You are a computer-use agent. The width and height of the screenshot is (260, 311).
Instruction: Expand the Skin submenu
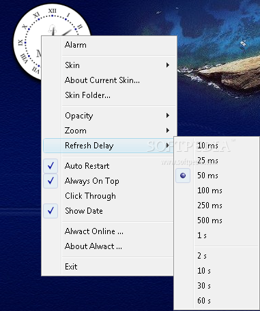(109, 65)
